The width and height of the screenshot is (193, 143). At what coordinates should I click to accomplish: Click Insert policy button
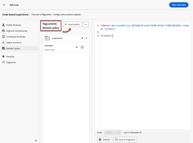tap(72, 24)
